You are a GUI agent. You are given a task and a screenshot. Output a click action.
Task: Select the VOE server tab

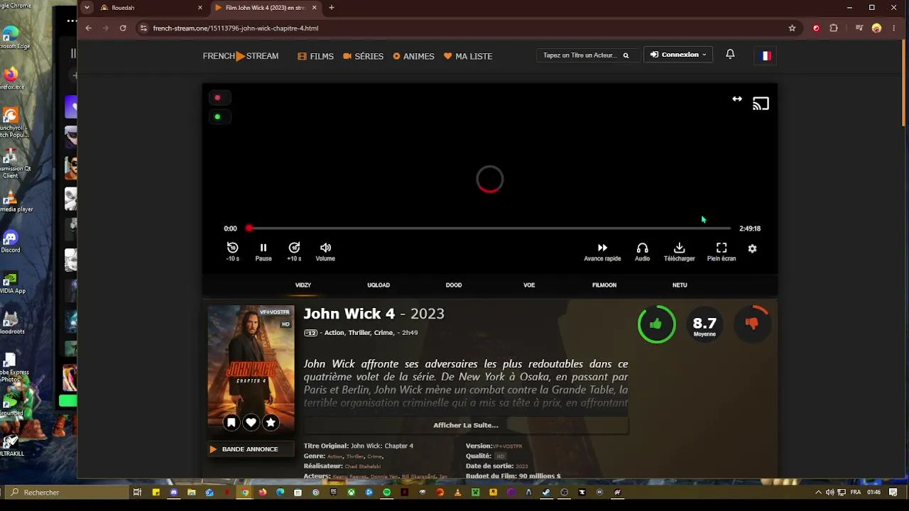(529, 285)
